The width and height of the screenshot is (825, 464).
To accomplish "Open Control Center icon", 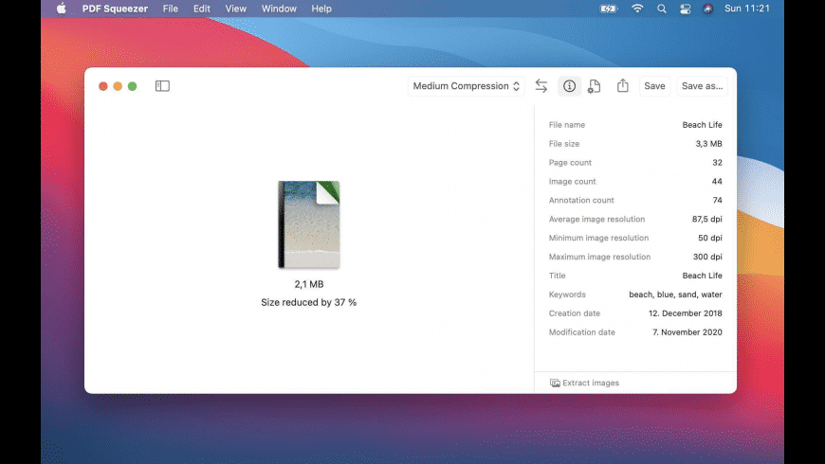I will (685, 9).
